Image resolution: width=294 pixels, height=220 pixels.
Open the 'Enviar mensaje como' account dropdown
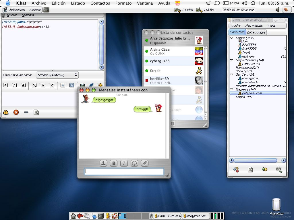tap(57, 75)
